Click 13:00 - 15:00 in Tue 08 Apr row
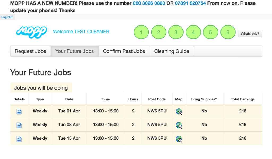Image resolution: width=272 pixels, height=159 pixels. [x=106, y=125]
